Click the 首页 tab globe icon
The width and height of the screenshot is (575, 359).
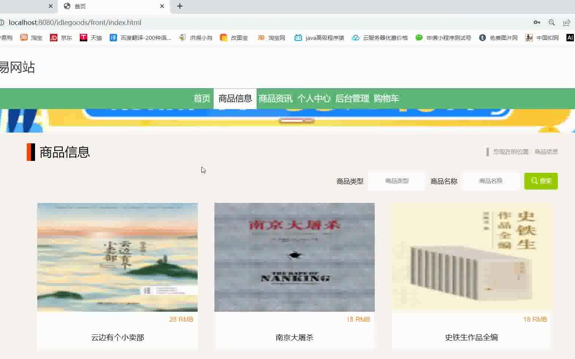point(67,6)
